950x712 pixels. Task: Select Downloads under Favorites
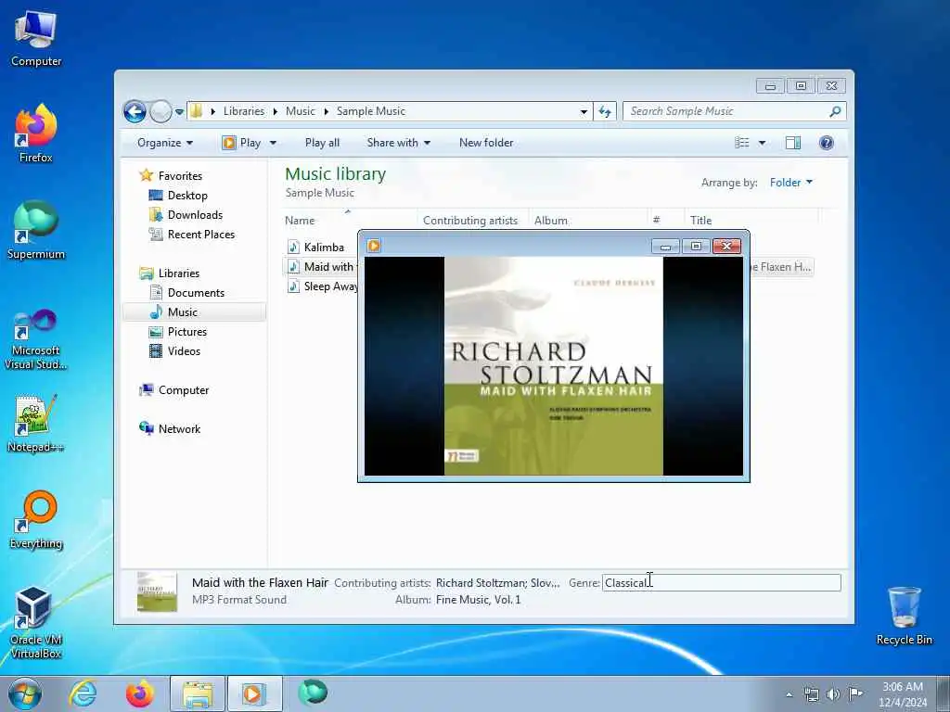(195, 215)
